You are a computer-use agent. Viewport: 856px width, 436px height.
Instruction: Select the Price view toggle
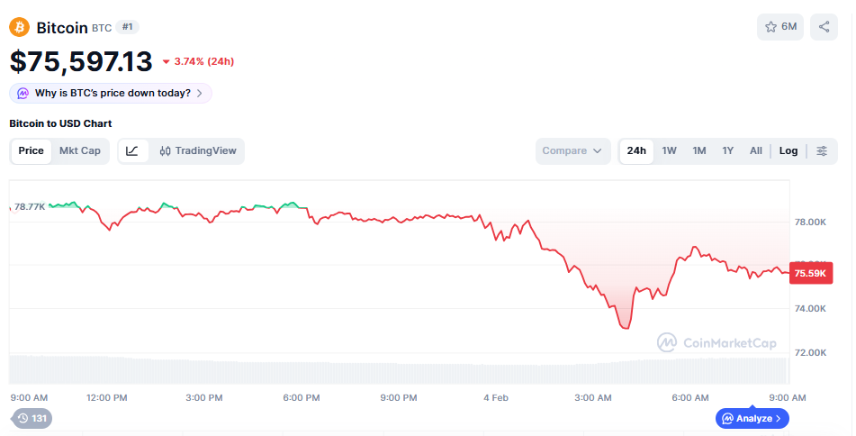pos(31,151)
